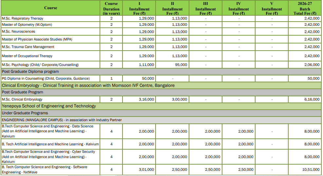Click the 2026-27 Batch Total Fee header
Viewport: 323px width, 176px height.
[x=305, y=8]
